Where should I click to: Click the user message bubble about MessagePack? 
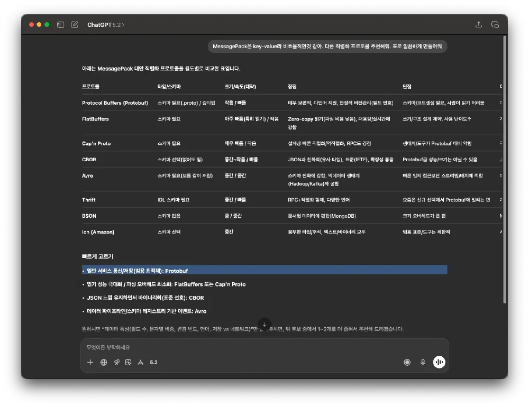click(x=327, y=47)
